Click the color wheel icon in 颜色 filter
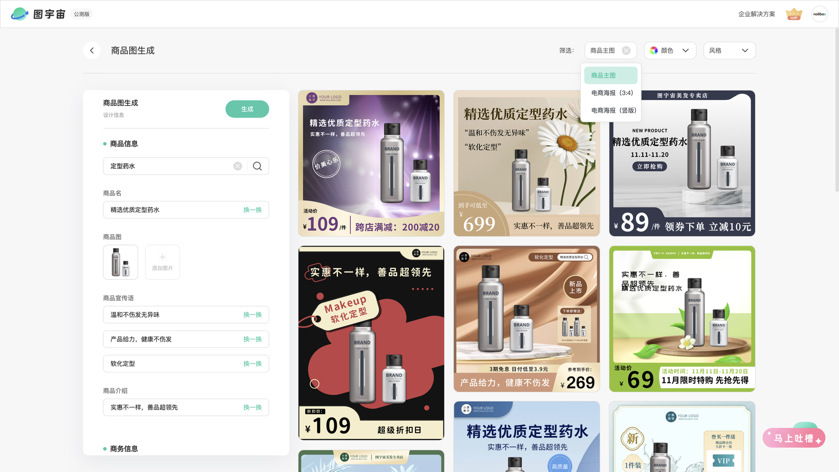This screenshot has height=472, width=839. (653, 50)
